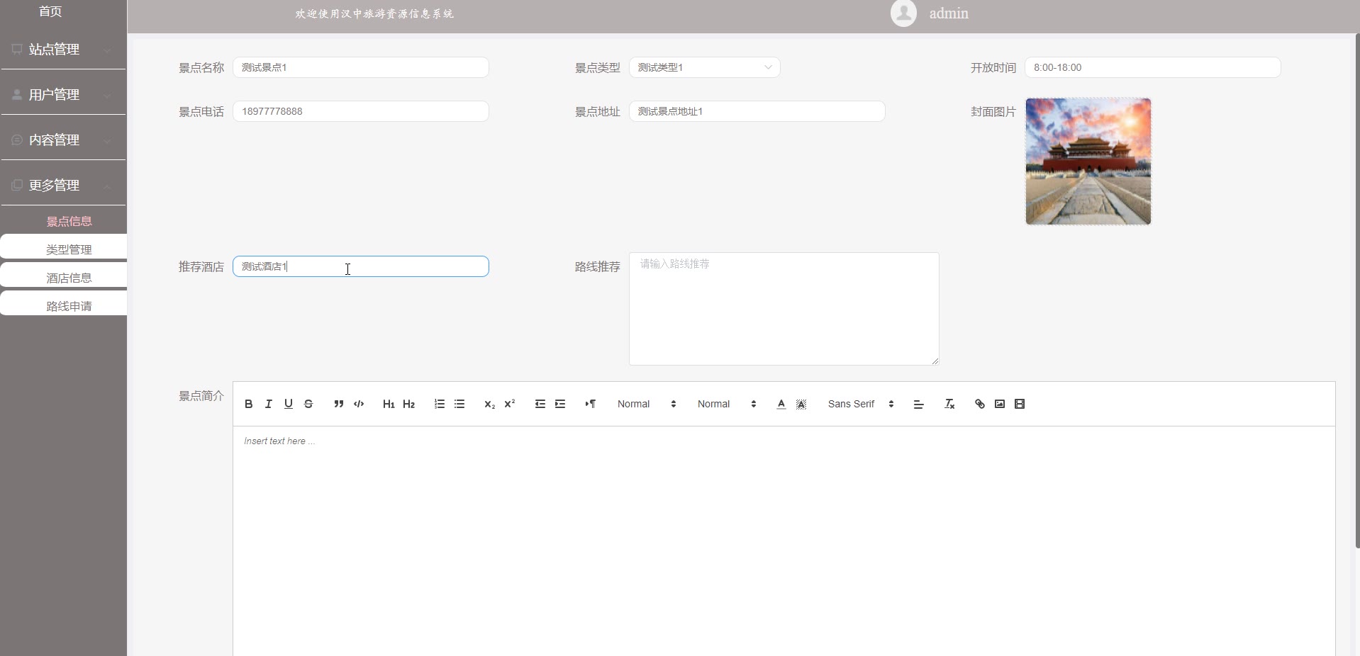Open 酒店信息 in the sidebar
1360x656 pixels.
[x=69, y=278]
